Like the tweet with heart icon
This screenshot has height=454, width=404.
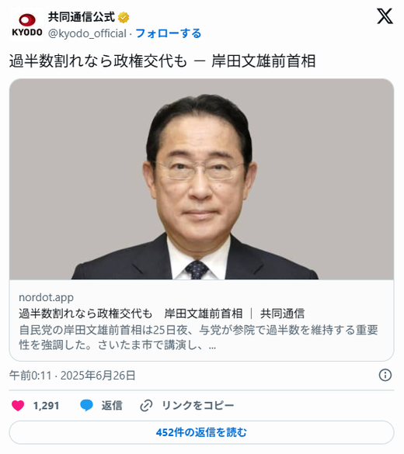(18, 405)
